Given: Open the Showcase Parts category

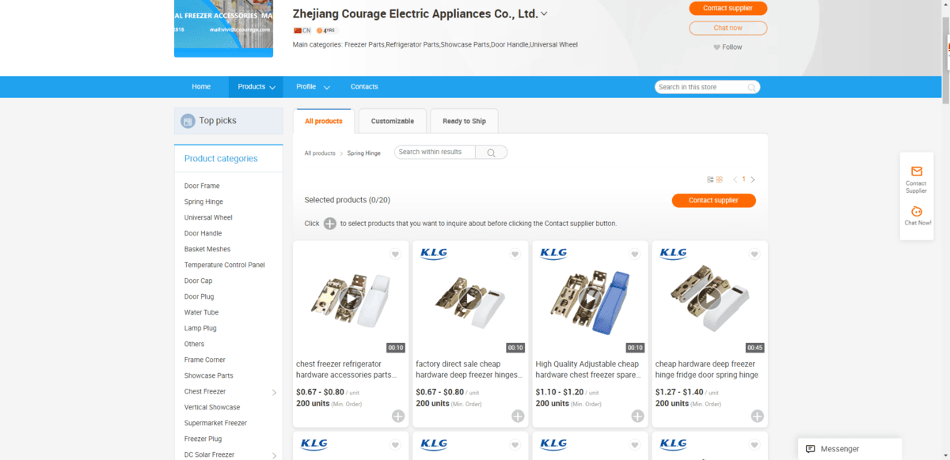Looking at the screenshot, I should coord(209,376).
